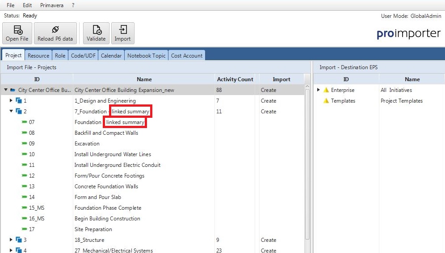This screenshot has width=445, height=253.
Task: Click the activity icon for 16_MS
Action: click(25, 219)
